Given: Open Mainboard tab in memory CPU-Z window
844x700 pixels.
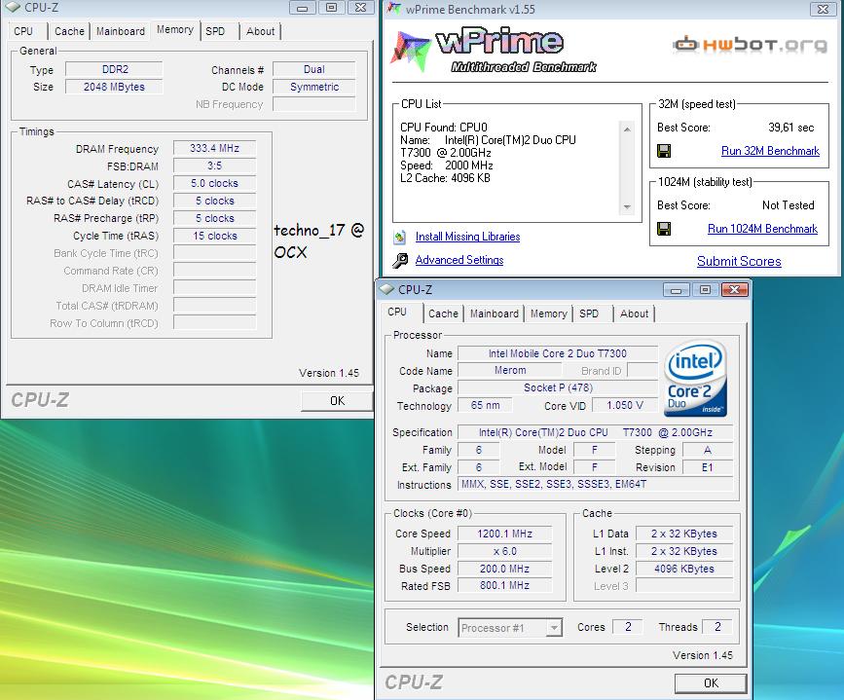Looking at the screenshot, I should click(121, 31).
